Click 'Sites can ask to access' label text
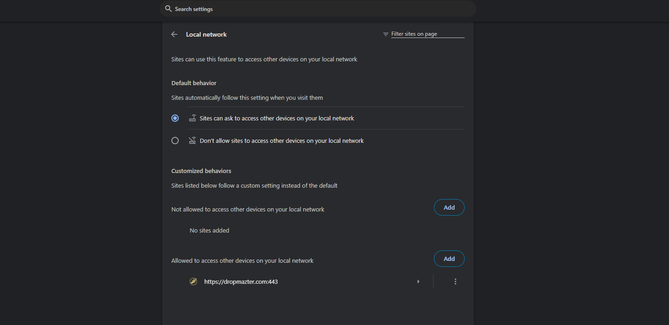This screenshot has height=325, width=669. point(277,118)
